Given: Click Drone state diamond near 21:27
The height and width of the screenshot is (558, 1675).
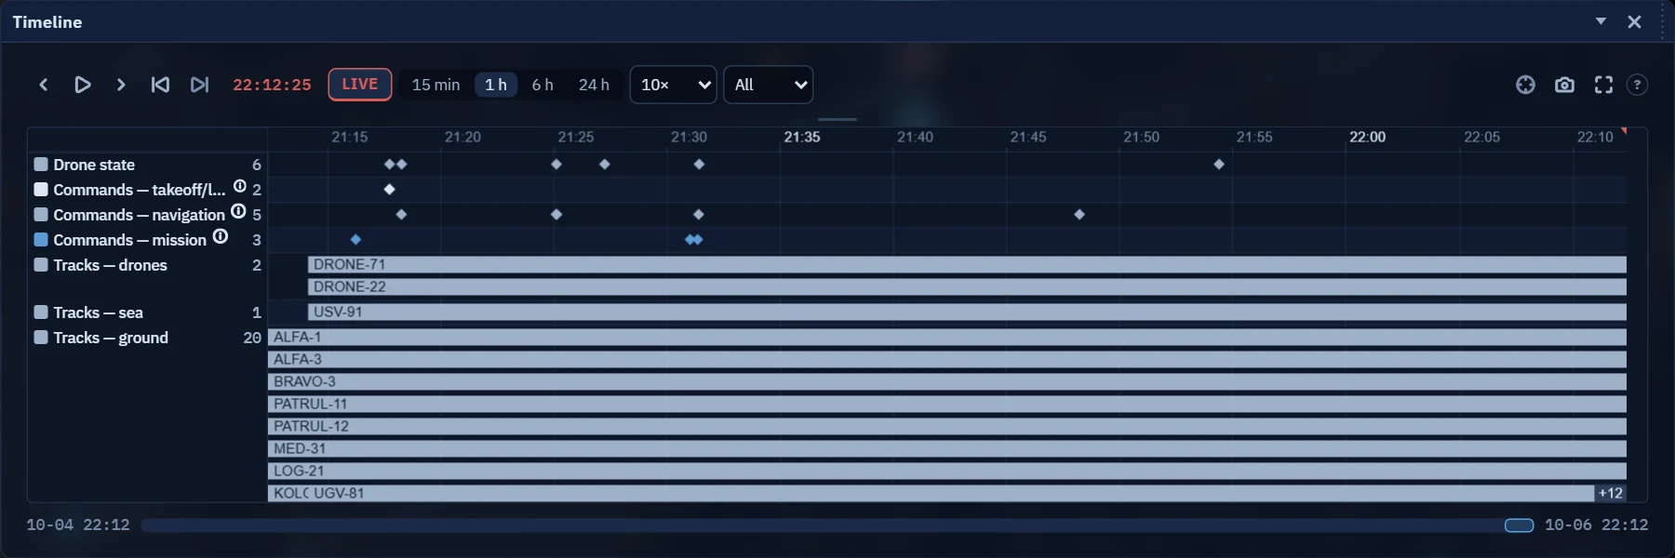Looking at the screenshot, I should point(605,165).
